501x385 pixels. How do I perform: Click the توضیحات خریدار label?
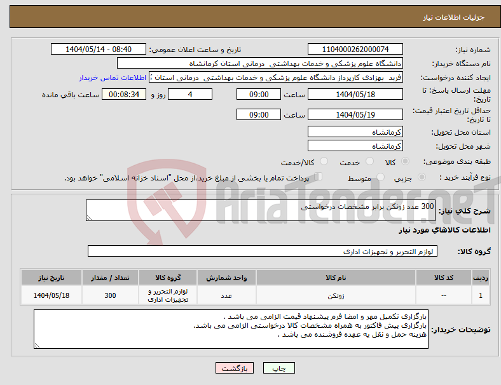[461, 330]
